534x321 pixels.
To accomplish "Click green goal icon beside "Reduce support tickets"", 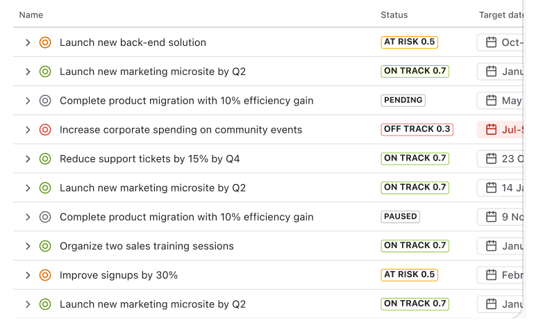I will click(x=45, y=159).
